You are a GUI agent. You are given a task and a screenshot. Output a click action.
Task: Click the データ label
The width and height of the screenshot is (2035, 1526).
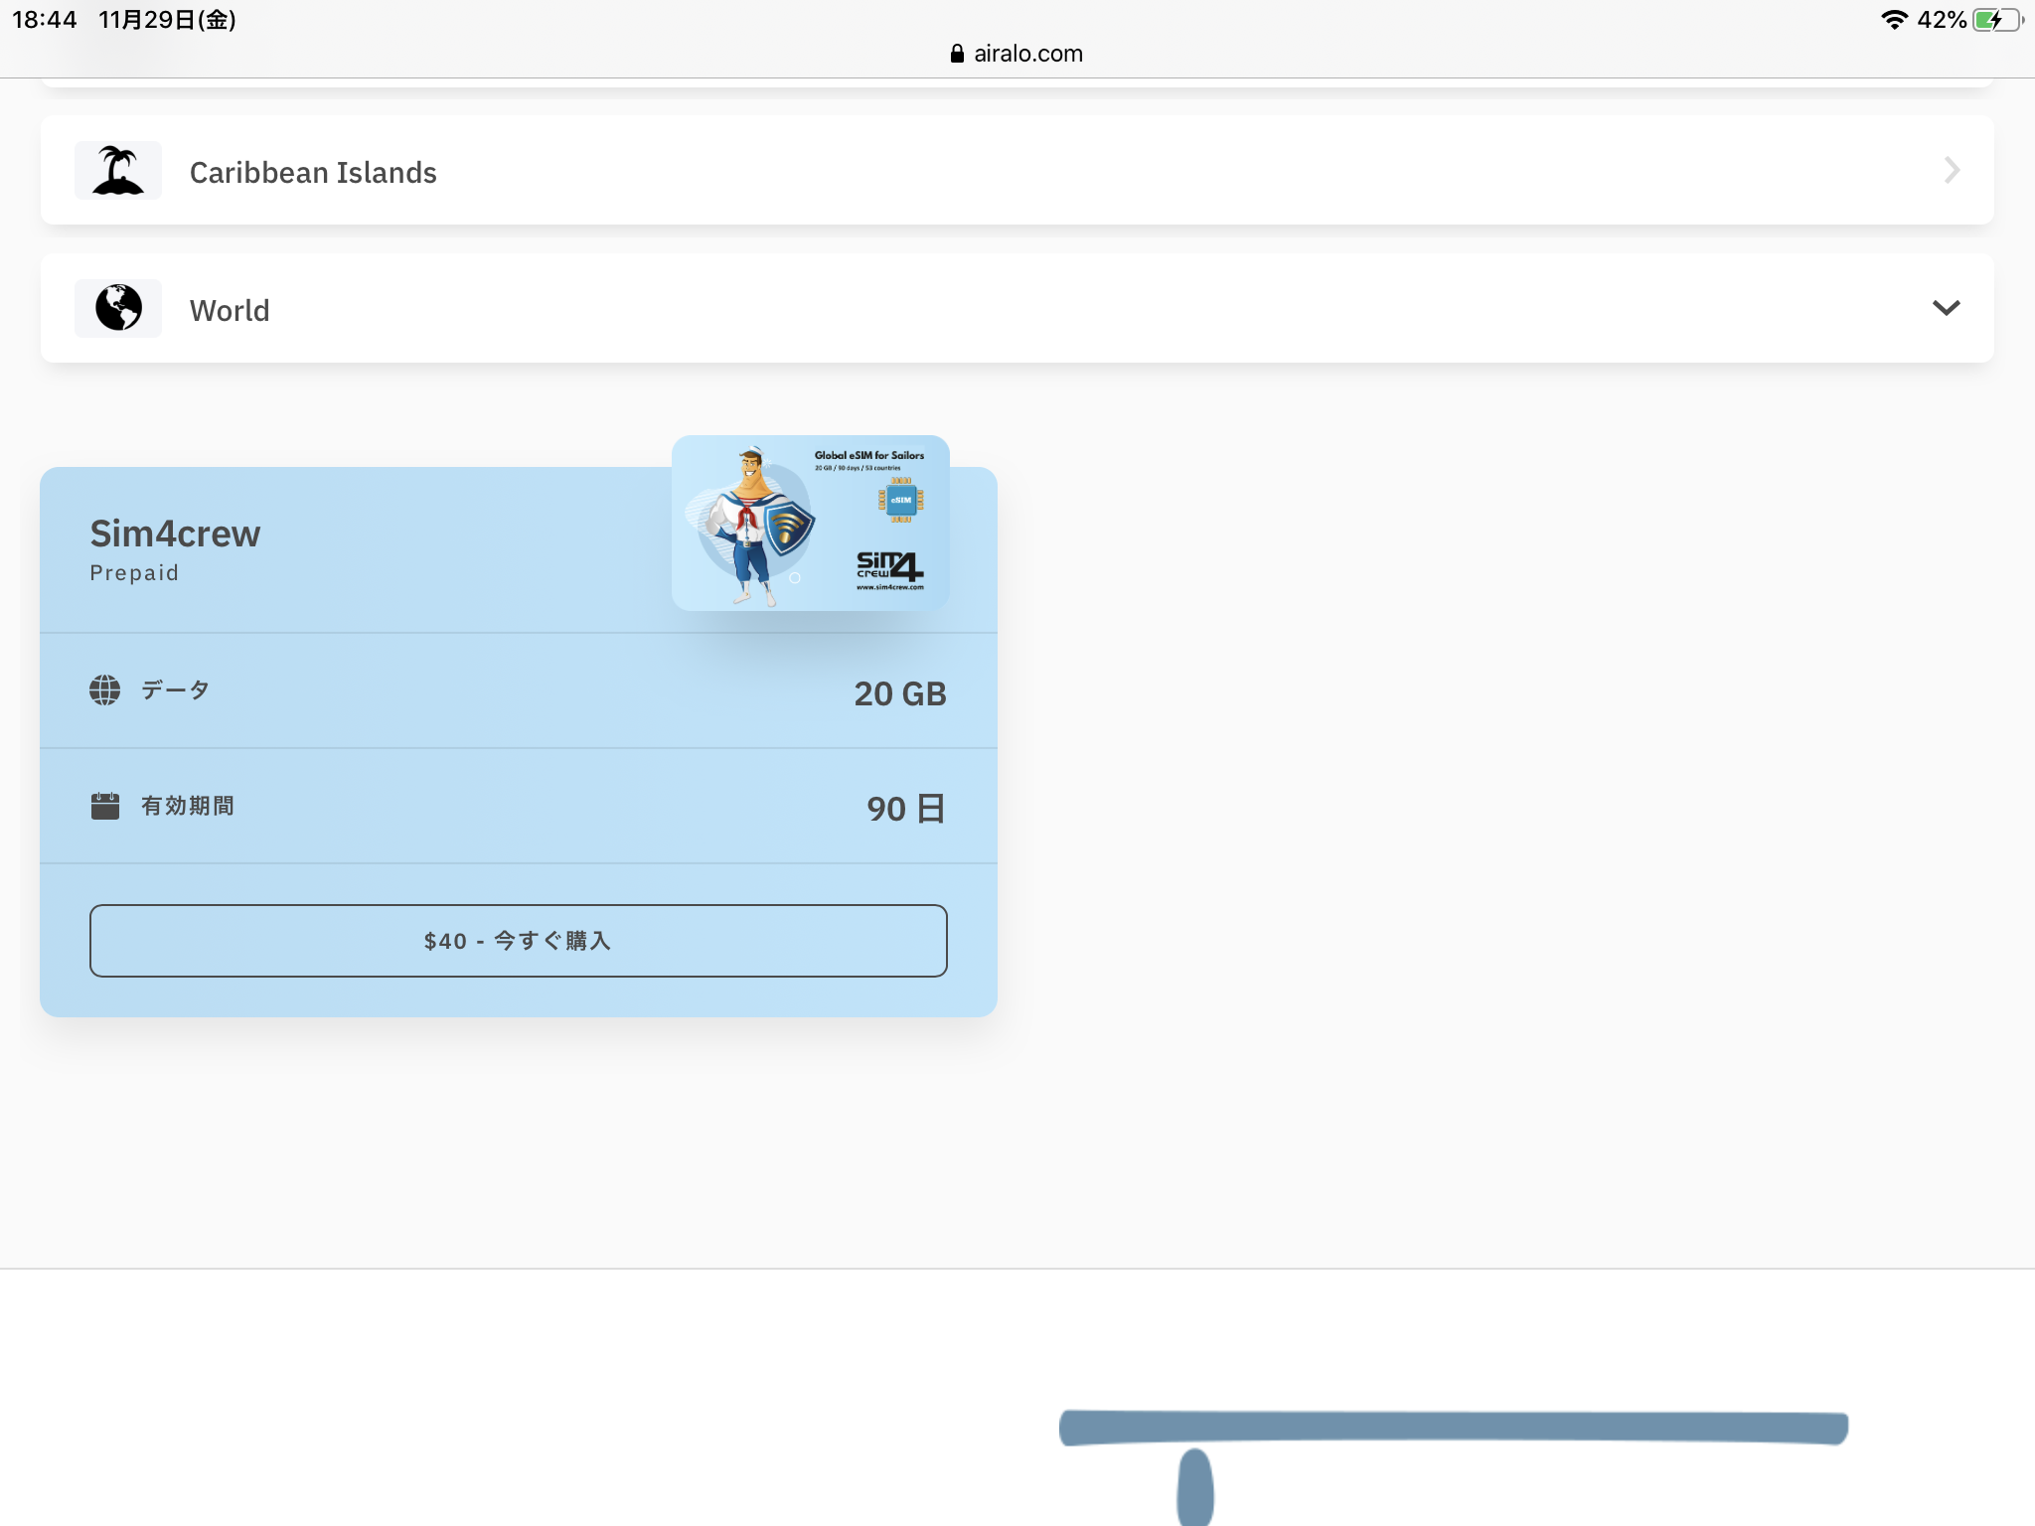click(x=175, y=689)
